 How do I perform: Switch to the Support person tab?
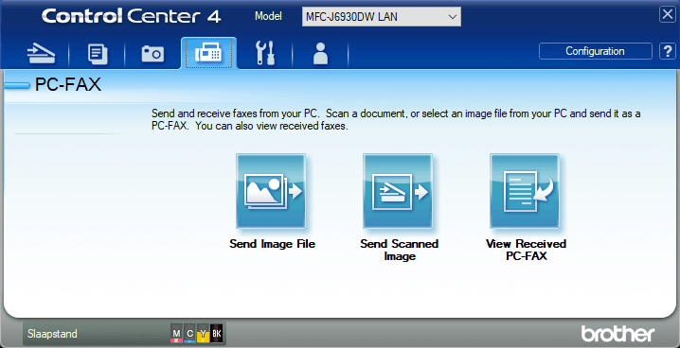point(320,54)
